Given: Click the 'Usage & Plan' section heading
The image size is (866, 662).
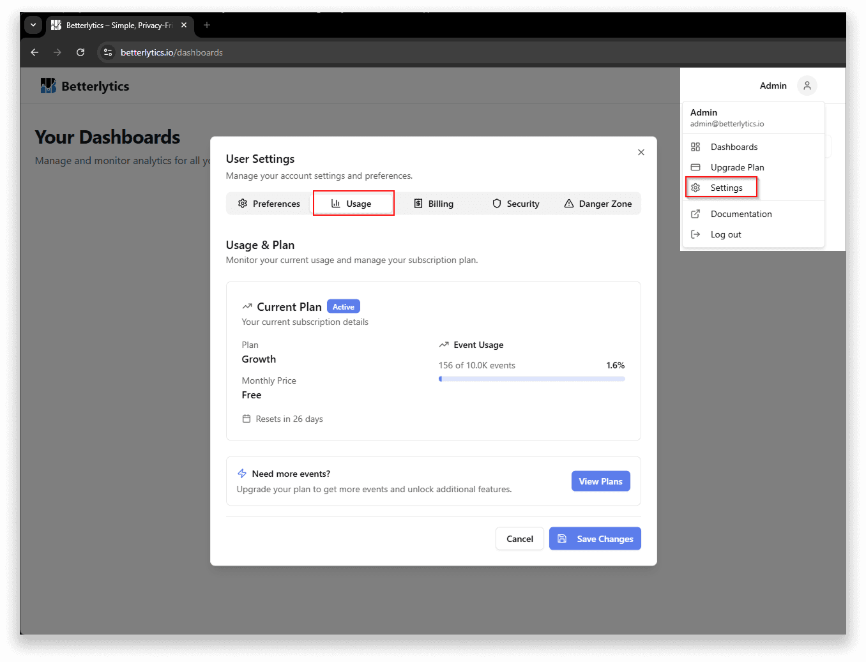Looking at the screenshot, I should [x=260, y=245].
